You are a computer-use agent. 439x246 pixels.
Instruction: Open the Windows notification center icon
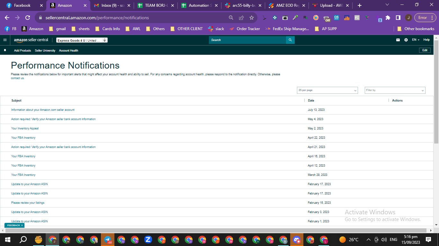point(428,240)
